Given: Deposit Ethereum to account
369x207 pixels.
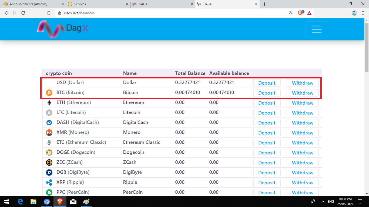Looking at the screenshot, I should click(267, 103).
